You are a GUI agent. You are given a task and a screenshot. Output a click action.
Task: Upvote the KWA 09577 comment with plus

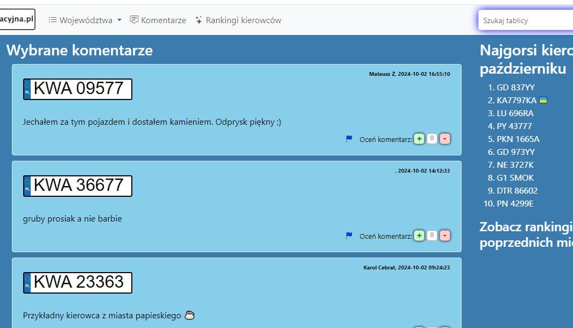(419, 139)
